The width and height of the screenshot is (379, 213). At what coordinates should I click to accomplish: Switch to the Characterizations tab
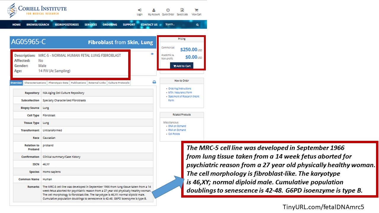point(35,83)
